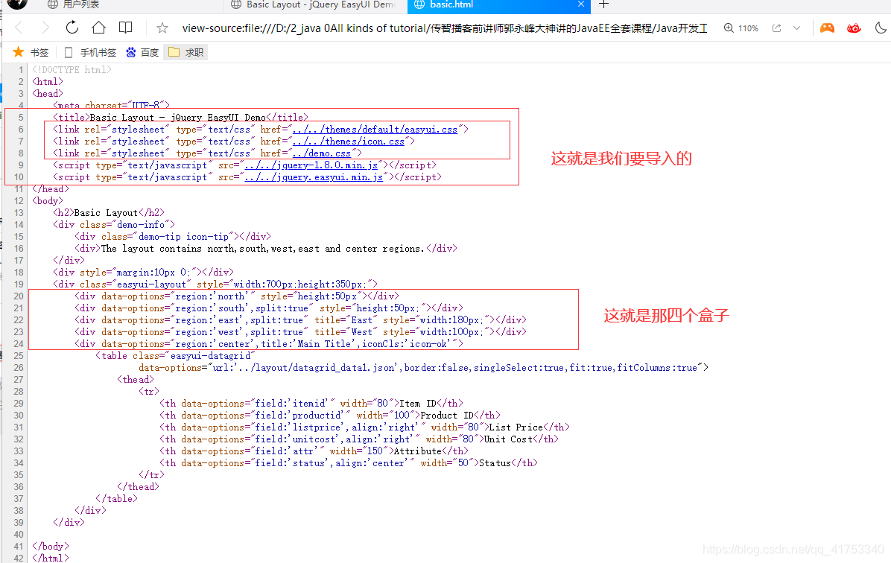Click the datagrid_data1.json data-options line
The width and height of the screenshot is (891, 563).
[423, 368]
